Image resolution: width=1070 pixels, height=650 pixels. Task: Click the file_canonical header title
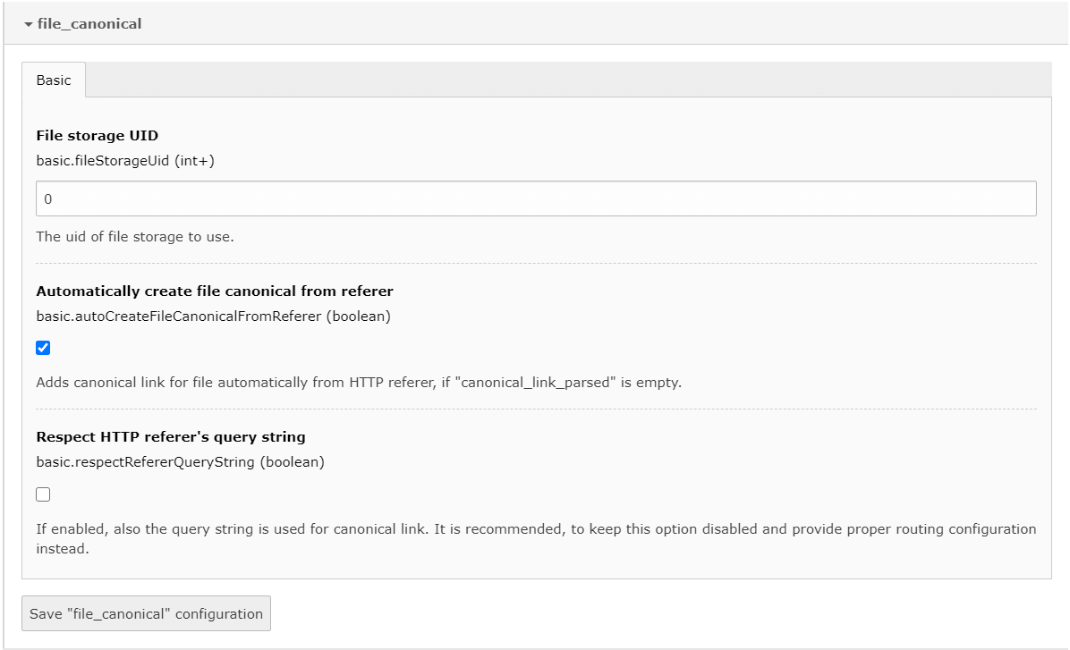coord(89,24)
